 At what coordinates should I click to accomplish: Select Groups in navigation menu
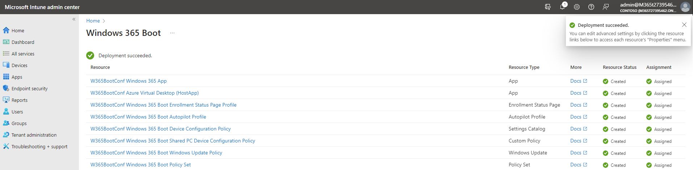coord(19,123)
